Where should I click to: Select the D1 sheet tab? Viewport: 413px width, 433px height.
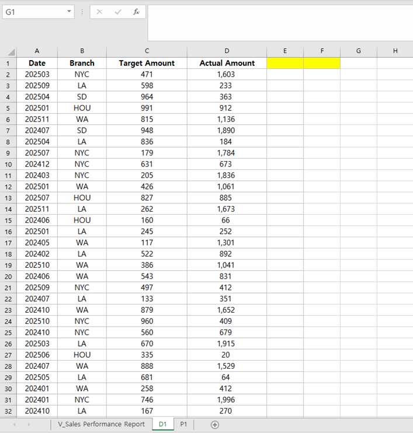pyautogui.click(x=162, y=424)
